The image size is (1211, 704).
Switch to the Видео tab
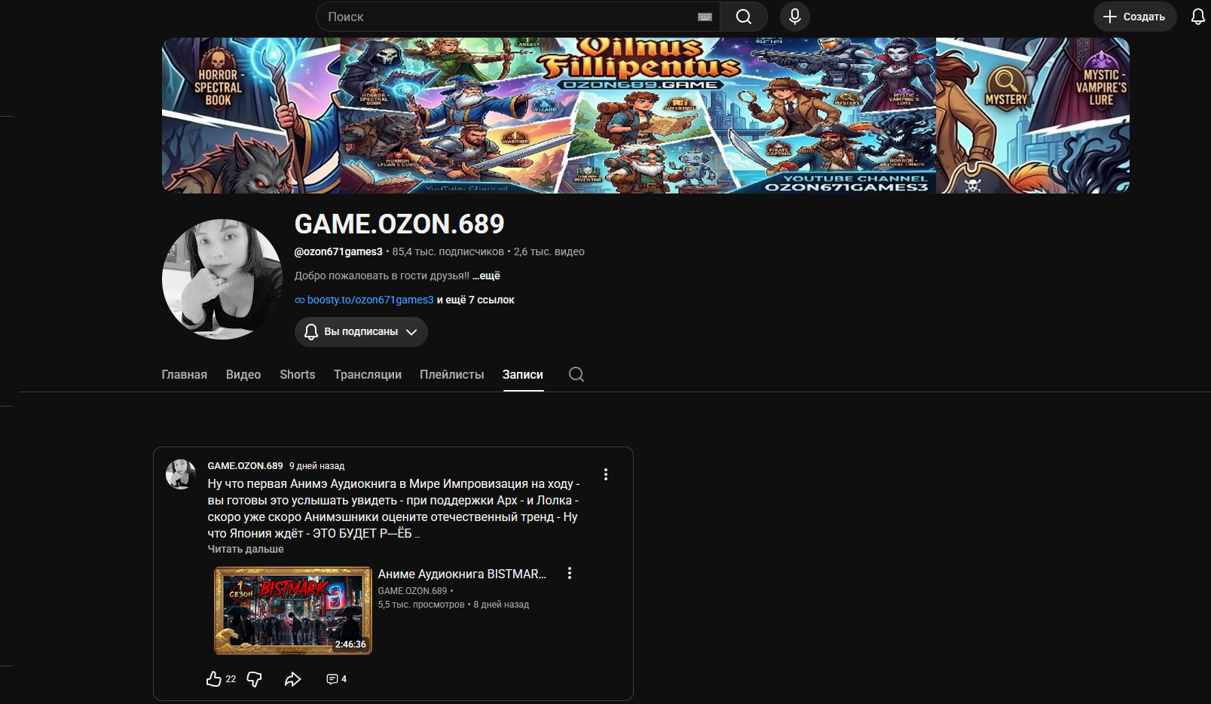pos(243,374)
